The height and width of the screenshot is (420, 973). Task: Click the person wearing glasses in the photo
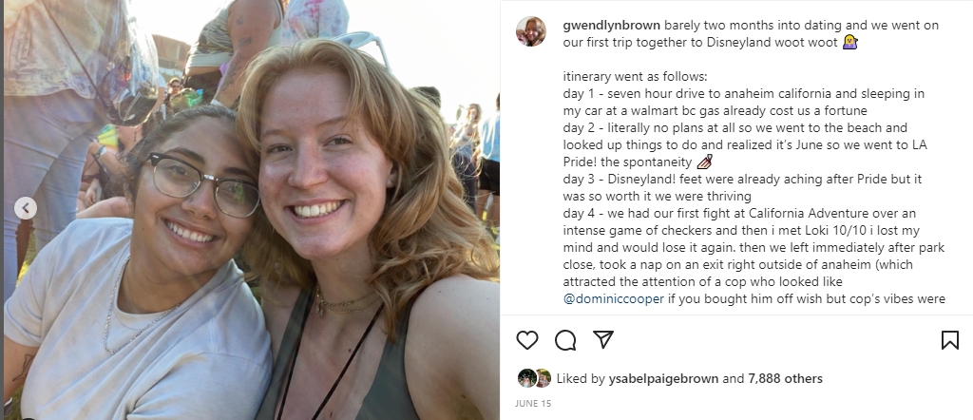[x=195, y=200]
